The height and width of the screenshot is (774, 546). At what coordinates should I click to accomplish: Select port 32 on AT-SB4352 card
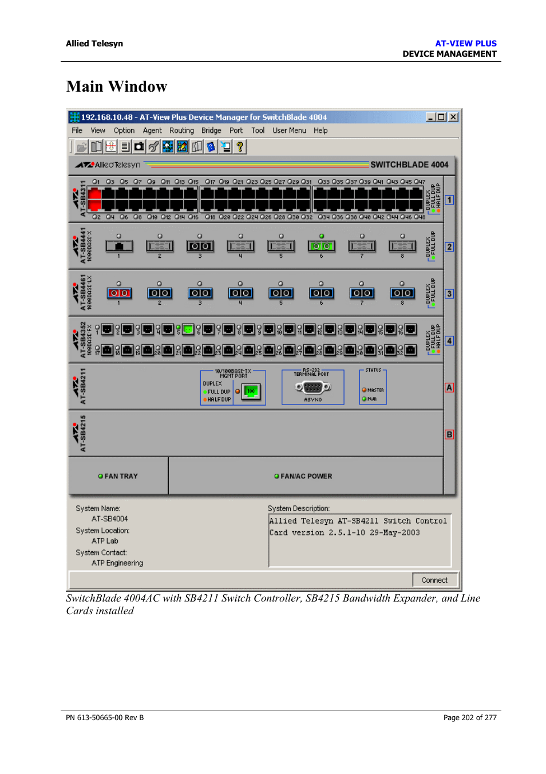(x=410, y=349)
